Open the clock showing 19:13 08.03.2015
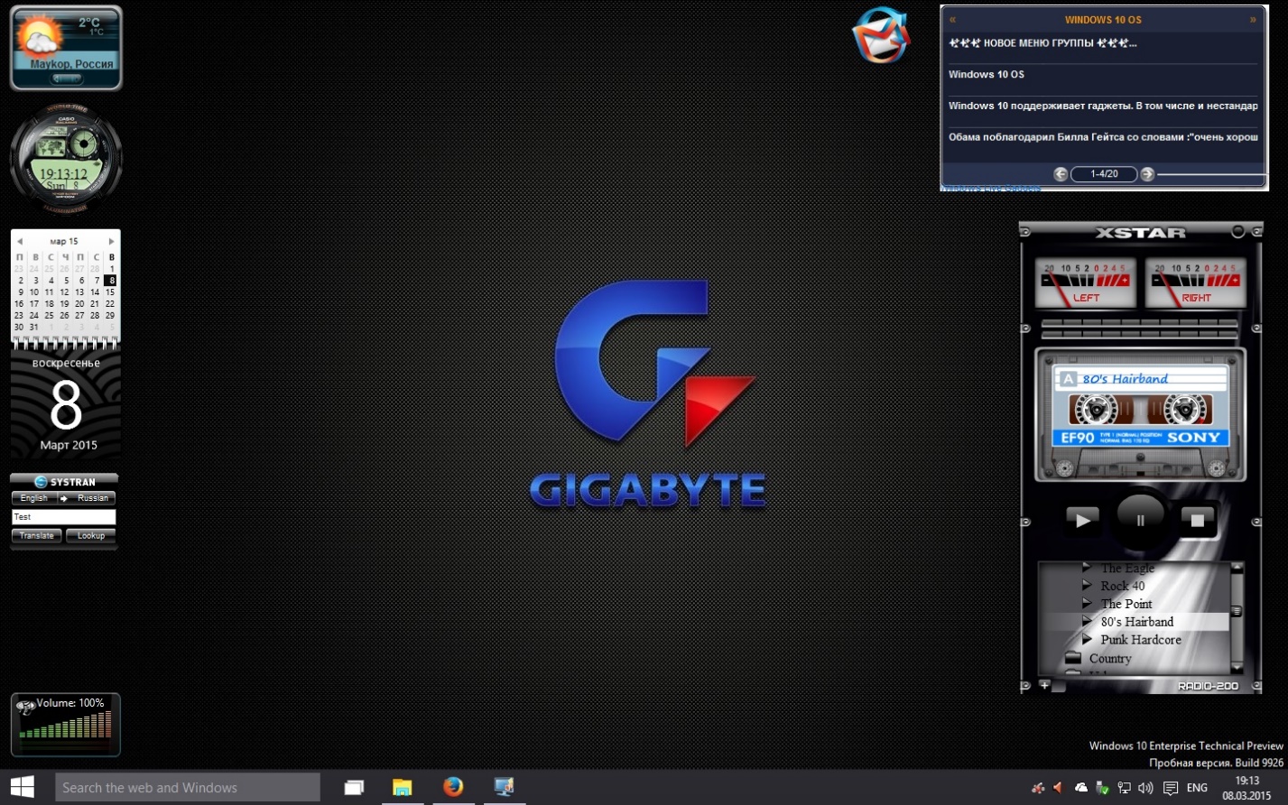 pos(1246,788)
